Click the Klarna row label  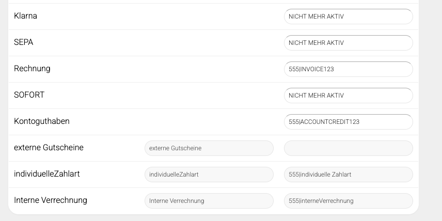(25, 16)
